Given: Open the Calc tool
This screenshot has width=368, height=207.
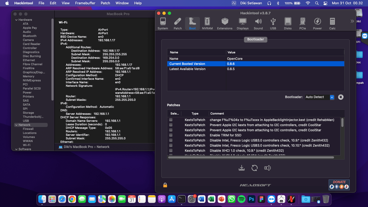Looking at the screenshot, I should coord(332,24).
